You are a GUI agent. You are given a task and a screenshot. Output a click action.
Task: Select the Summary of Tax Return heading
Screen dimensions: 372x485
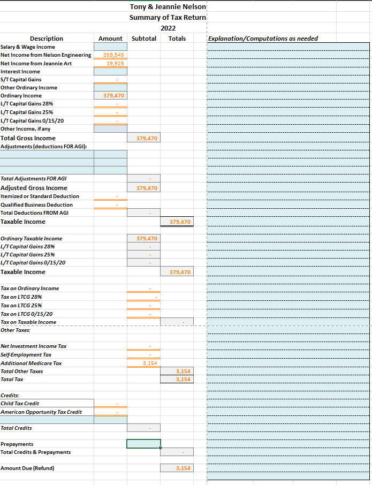tap(168, 17)
